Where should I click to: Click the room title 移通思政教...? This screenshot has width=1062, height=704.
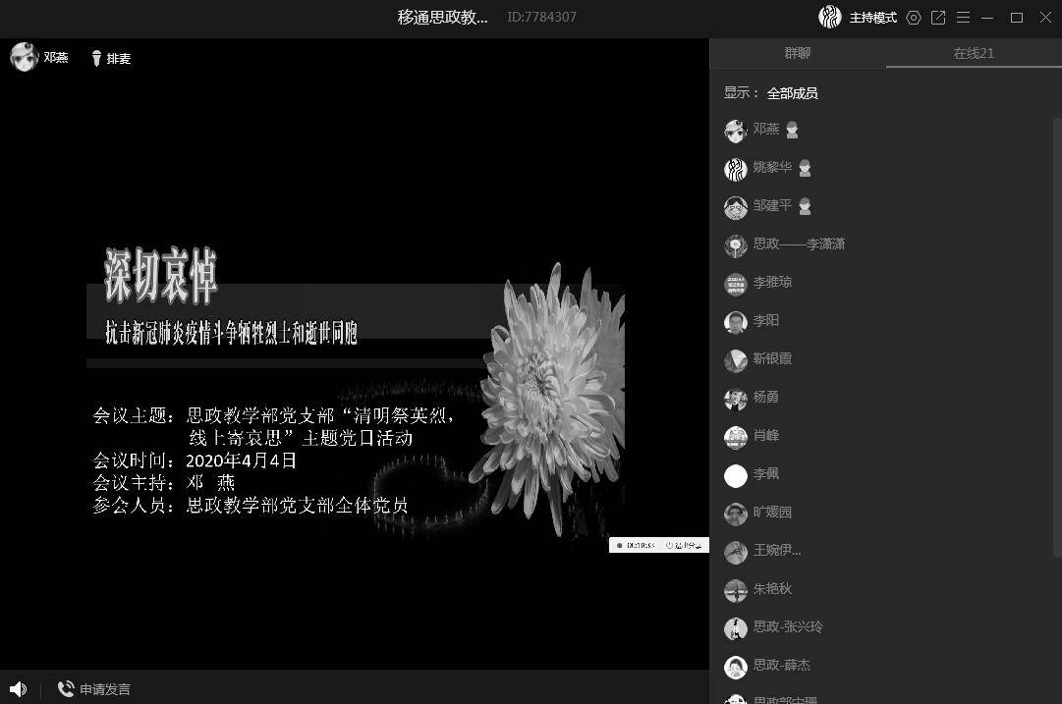click(442, 17)
